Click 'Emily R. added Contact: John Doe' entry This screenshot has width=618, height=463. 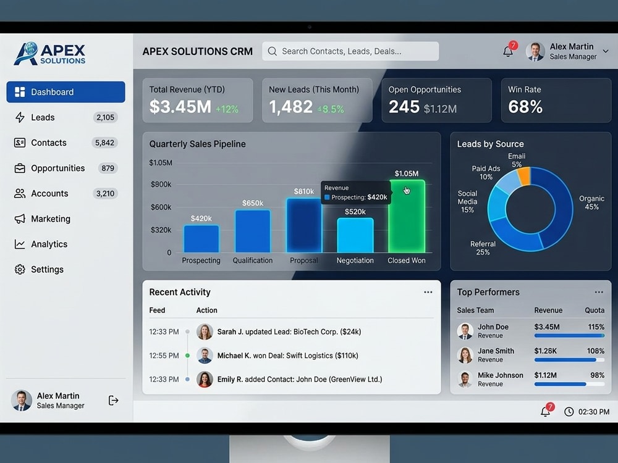point(300,379)
